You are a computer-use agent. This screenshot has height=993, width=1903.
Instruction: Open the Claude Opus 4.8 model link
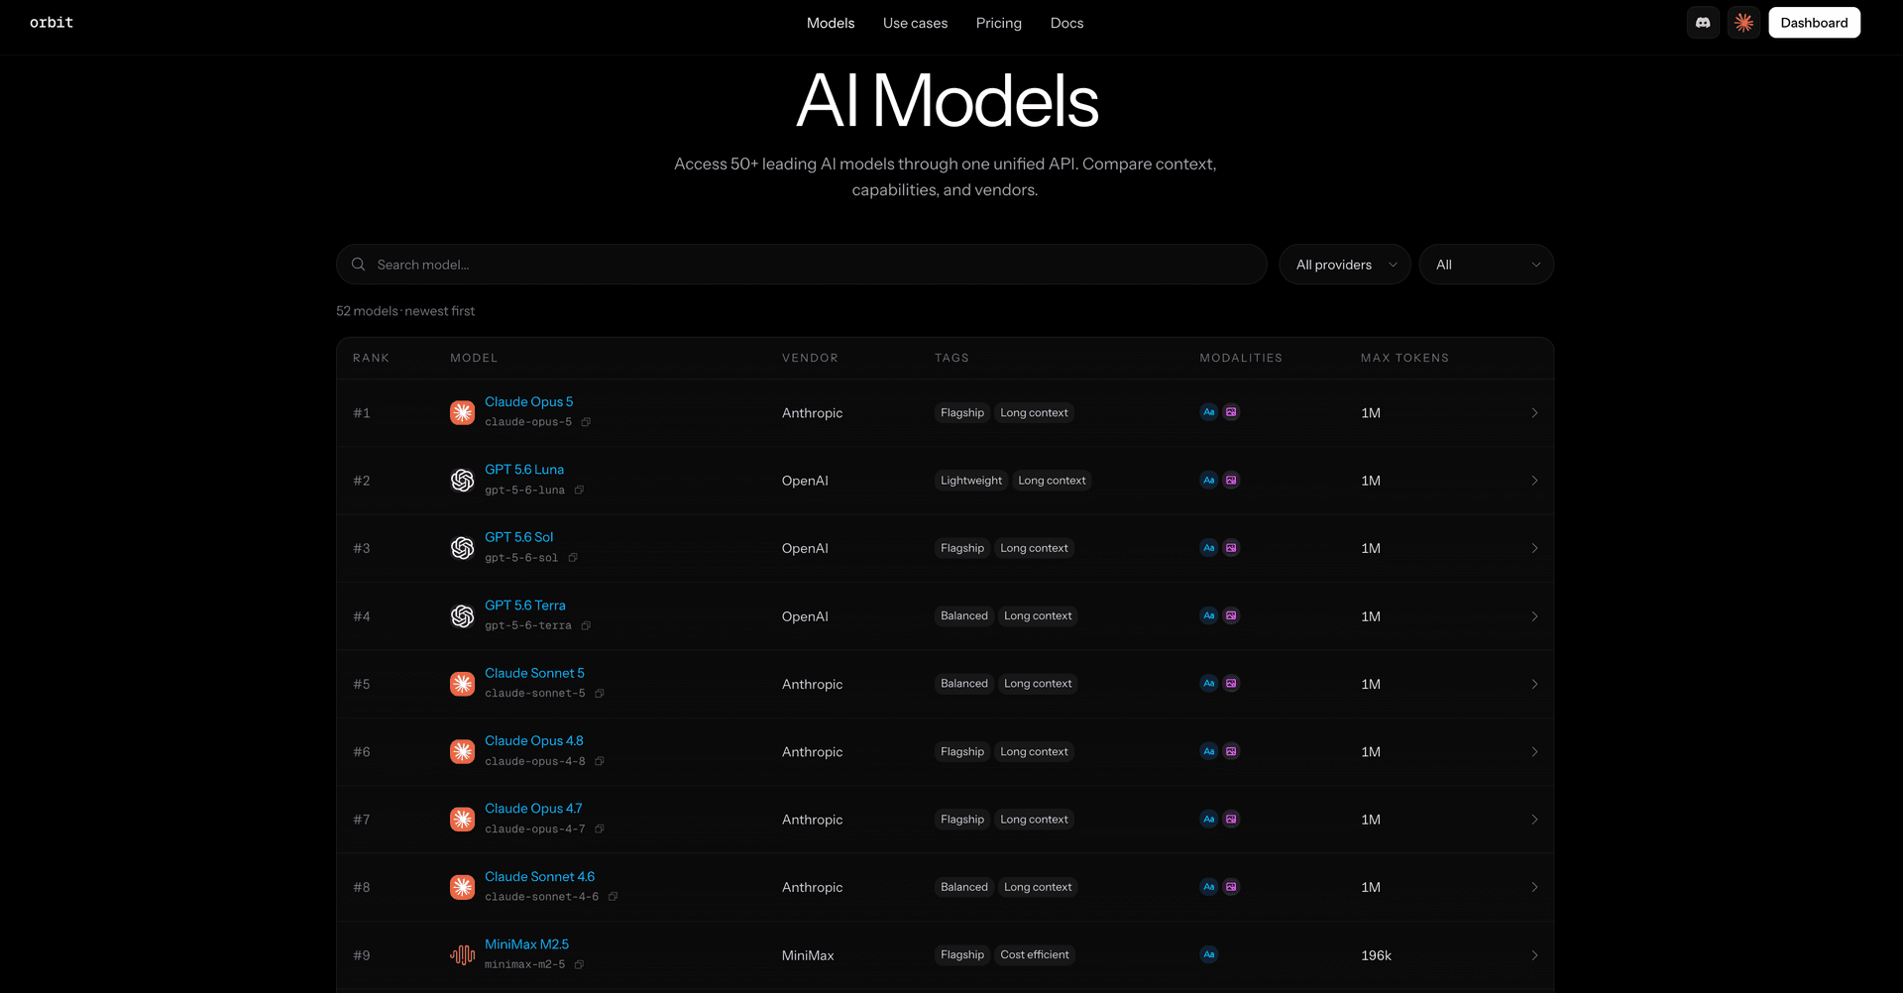pos(534,741)
